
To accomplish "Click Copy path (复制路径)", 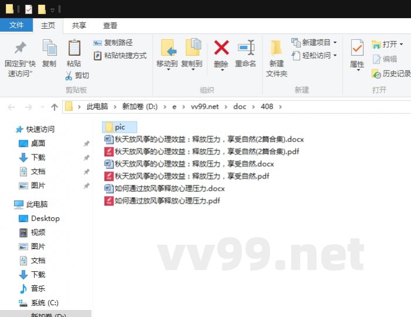I will (113, 42).
